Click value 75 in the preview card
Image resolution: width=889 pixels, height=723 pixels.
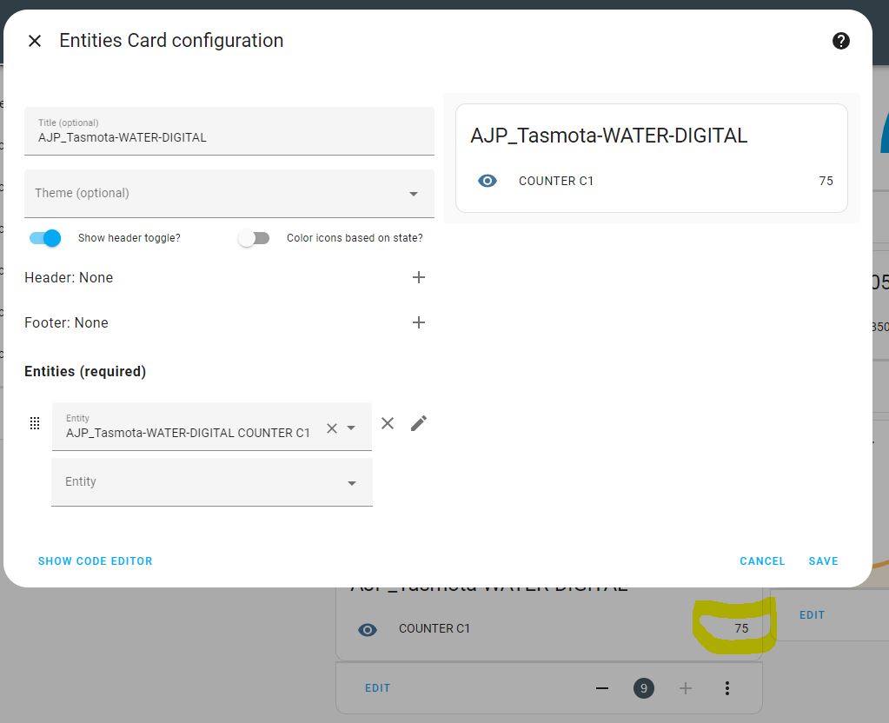[x=826, y=181]
